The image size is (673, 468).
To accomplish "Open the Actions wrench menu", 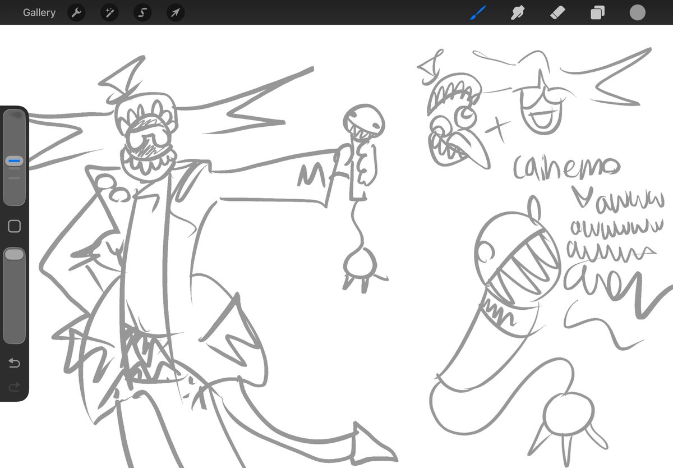I will (76, 12).
